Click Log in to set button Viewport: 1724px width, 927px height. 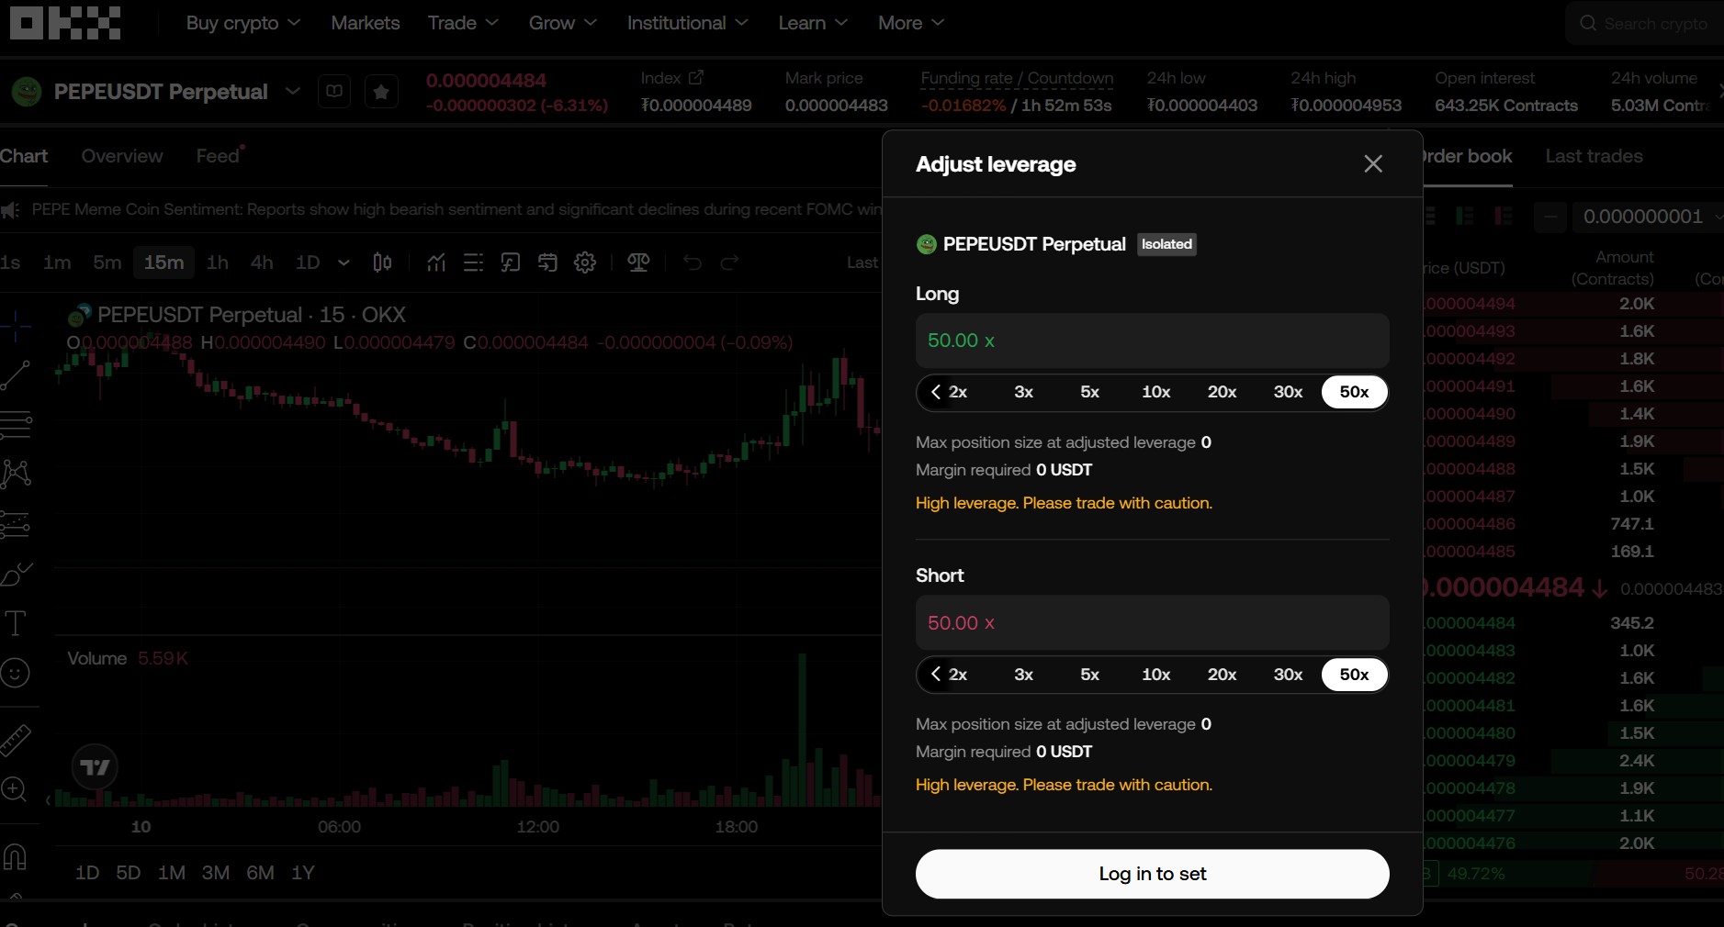click(x=1152, y=874)
